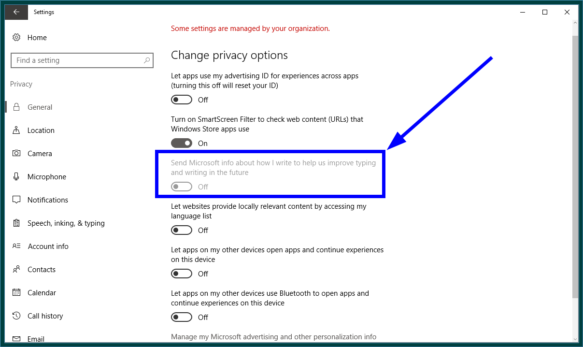
Task: Click the managed by your organization notice
Action: click(250, 29)
